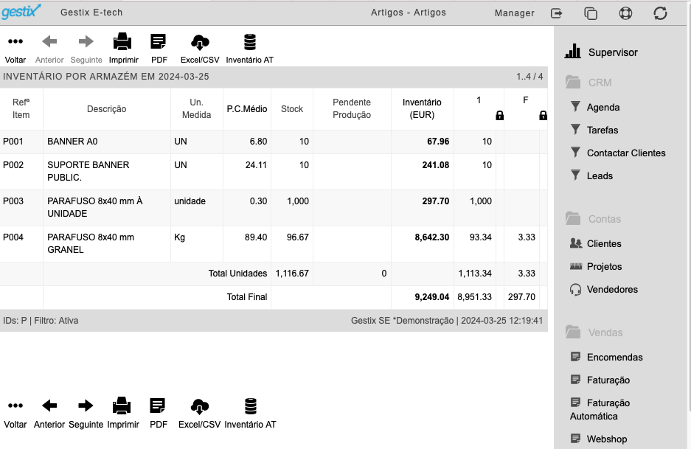Click the Agenda funnel icon

[575, 106]
